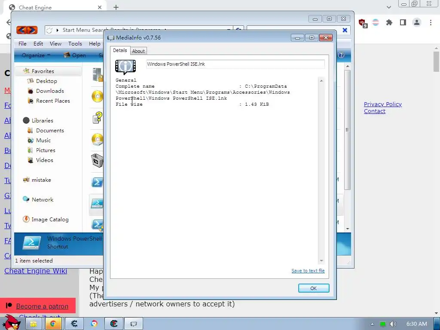Click the Become a patron link
The height and width of the screenshot is (330, 440).
42,306
